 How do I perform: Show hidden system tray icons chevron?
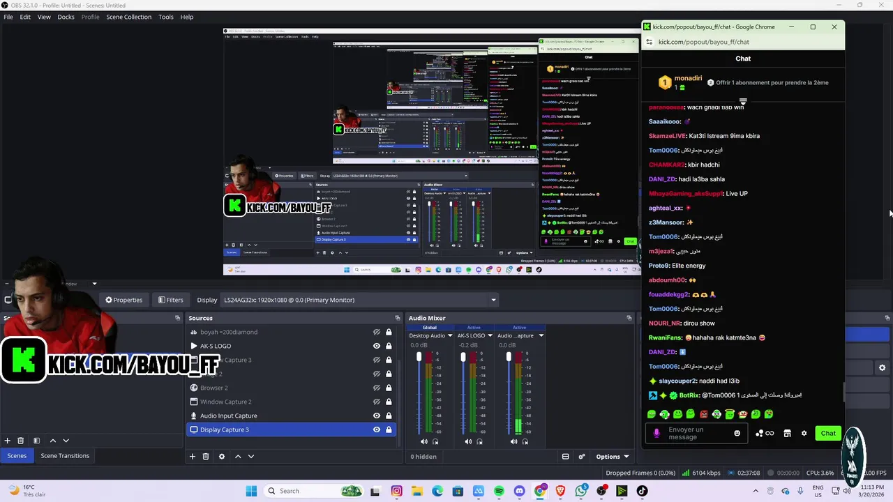pyautogui.click(x=756, y=491)
